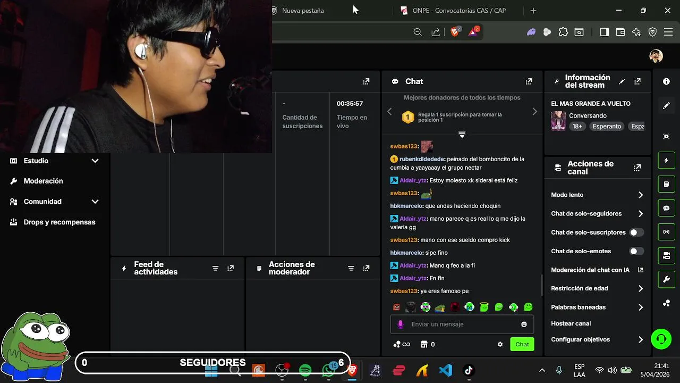Open the emoji picker in the message box
Viewport: 680px width, 383px height.
[x=524, y=324]
